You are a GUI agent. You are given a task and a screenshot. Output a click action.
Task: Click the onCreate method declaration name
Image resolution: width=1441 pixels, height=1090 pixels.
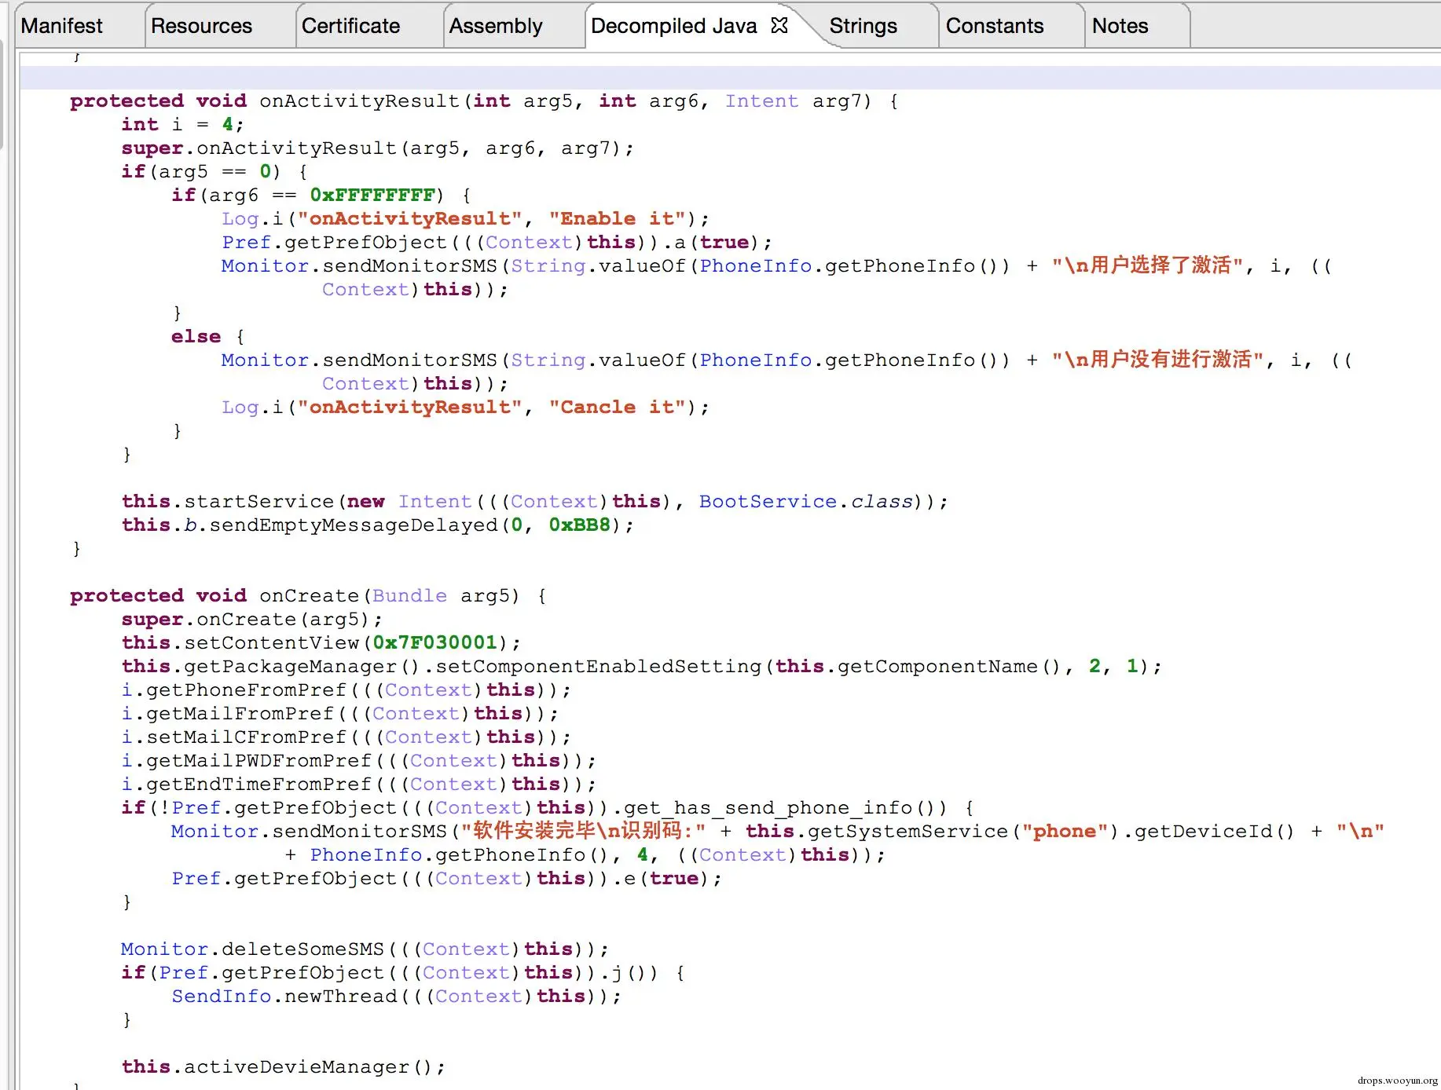coord(309,596)
